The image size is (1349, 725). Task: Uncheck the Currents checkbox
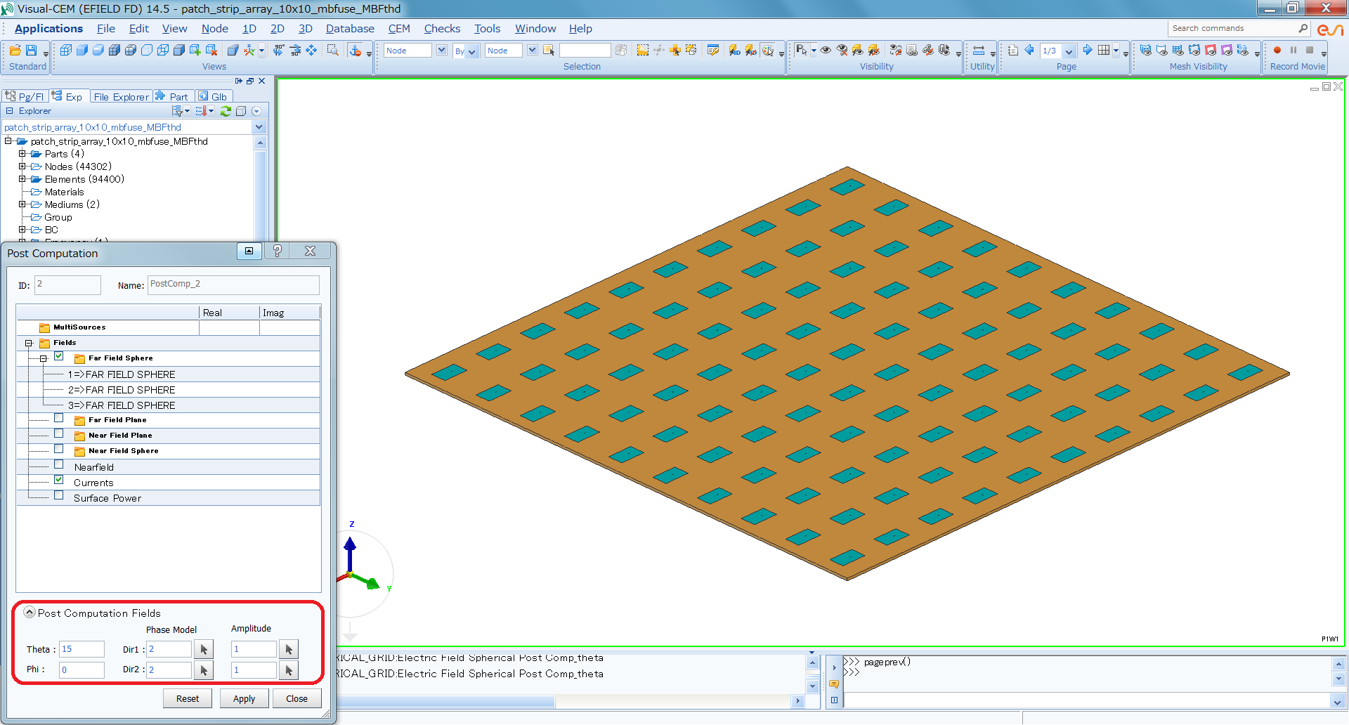59,480
